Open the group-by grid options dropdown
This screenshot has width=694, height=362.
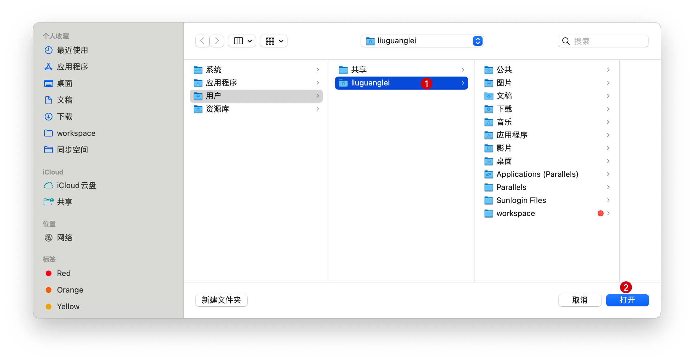coord(273,41)
